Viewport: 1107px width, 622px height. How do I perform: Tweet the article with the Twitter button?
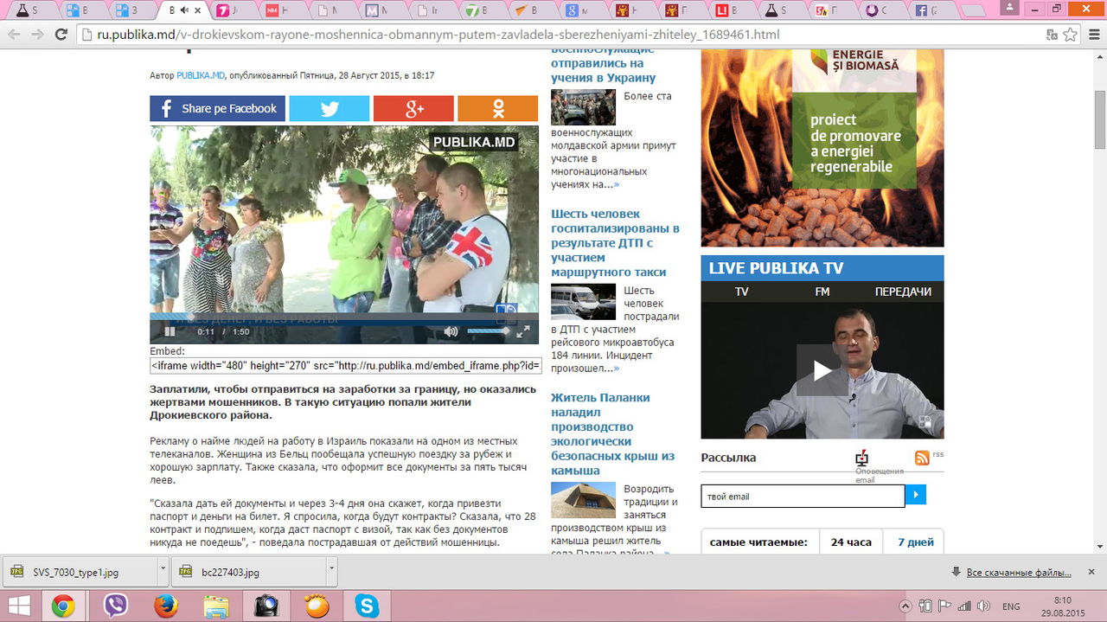329,108
